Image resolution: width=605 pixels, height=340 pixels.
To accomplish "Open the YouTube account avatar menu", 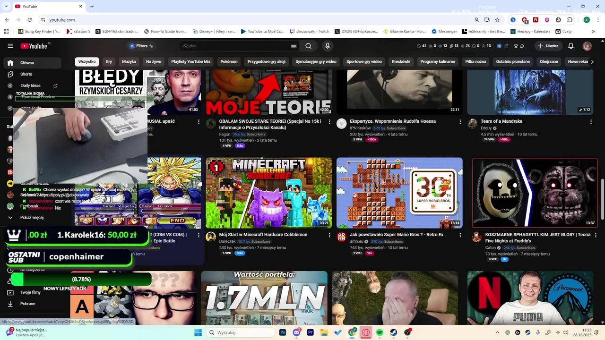I will click(x=587, y=46).
